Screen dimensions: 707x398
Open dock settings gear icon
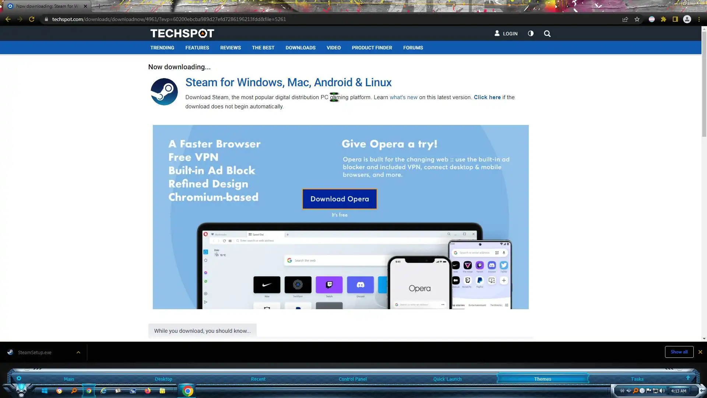coord(19,378)
